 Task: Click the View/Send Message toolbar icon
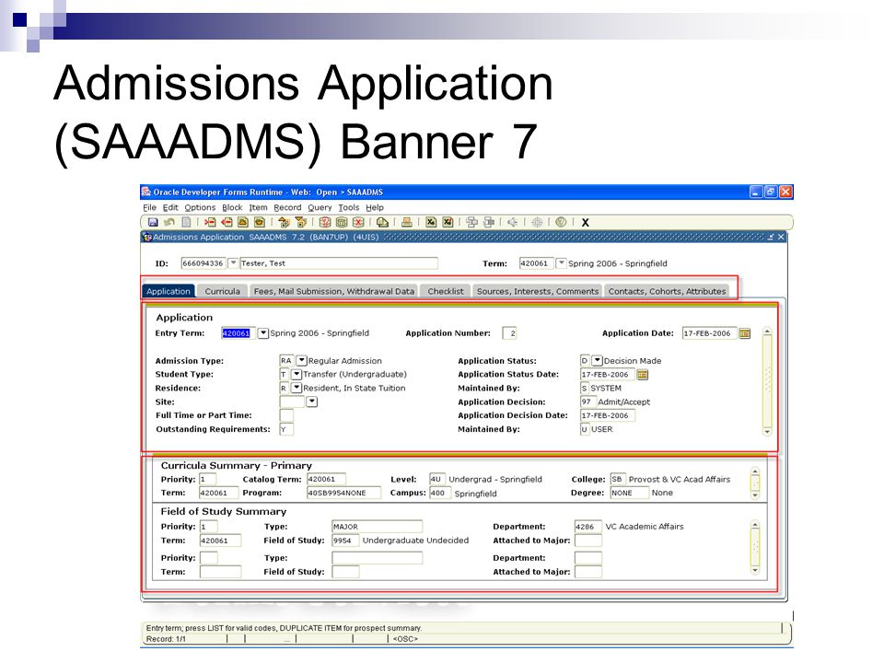tap(382, 222)
